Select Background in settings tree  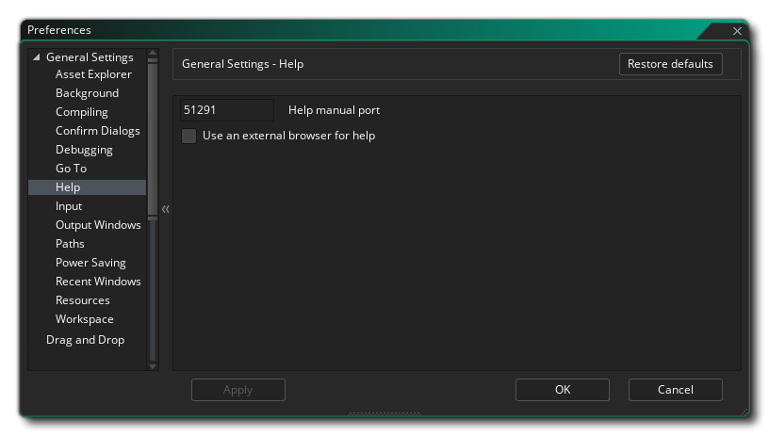[87, 93]
